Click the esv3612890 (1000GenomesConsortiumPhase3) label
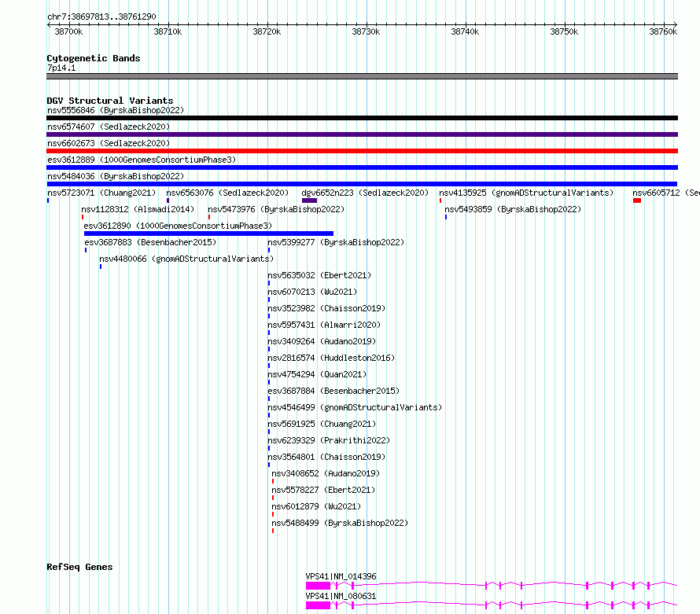 tap(178, 226)
